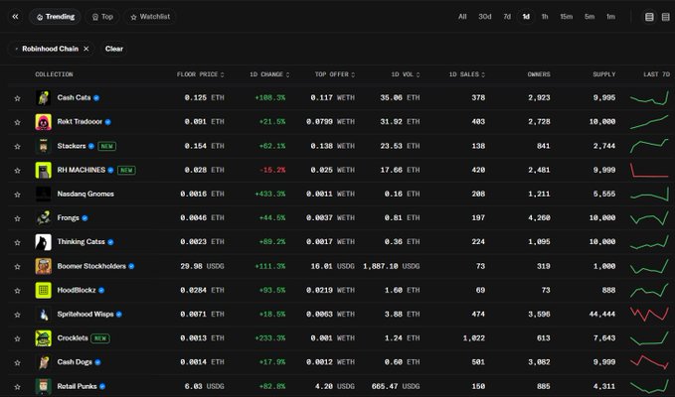Star the Crocklets collection
The image size is (675, 397).
point(17,339)
